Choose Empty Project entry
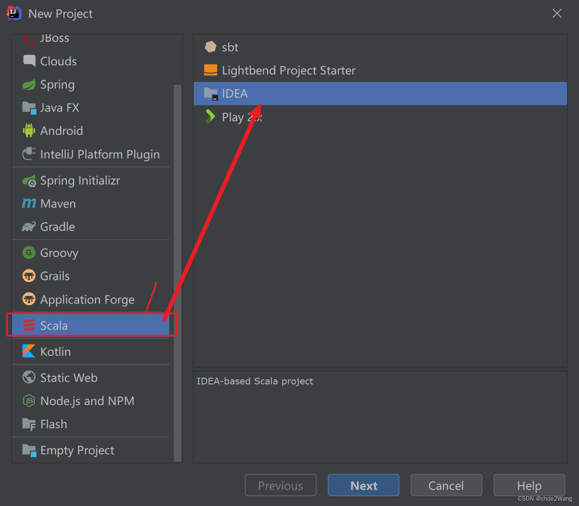The width and height of the screenshot is (579, 506). pos(91,450)
